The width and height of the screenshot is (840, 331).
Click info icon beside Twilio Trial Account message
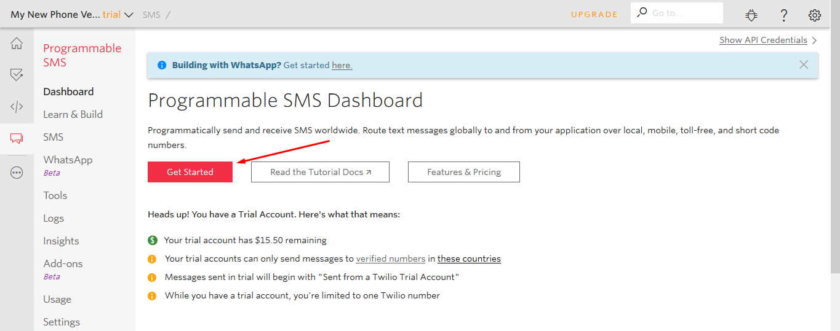(152, 278)
